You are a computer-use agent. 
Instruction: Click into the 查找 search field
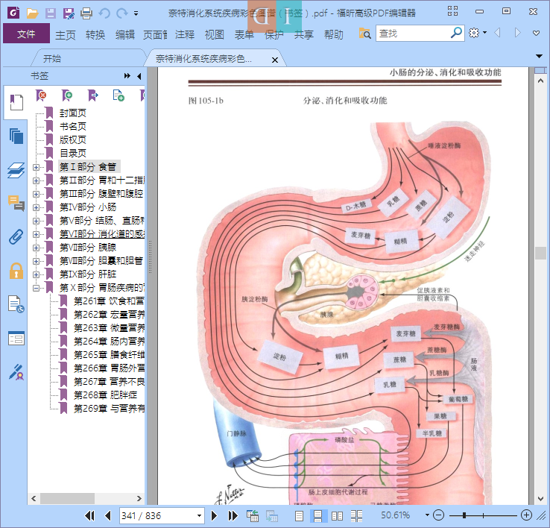413,34
